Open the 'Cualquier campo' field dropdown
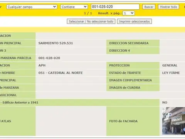The height and width of the screenshot is (139, 185). click(32, 7)
